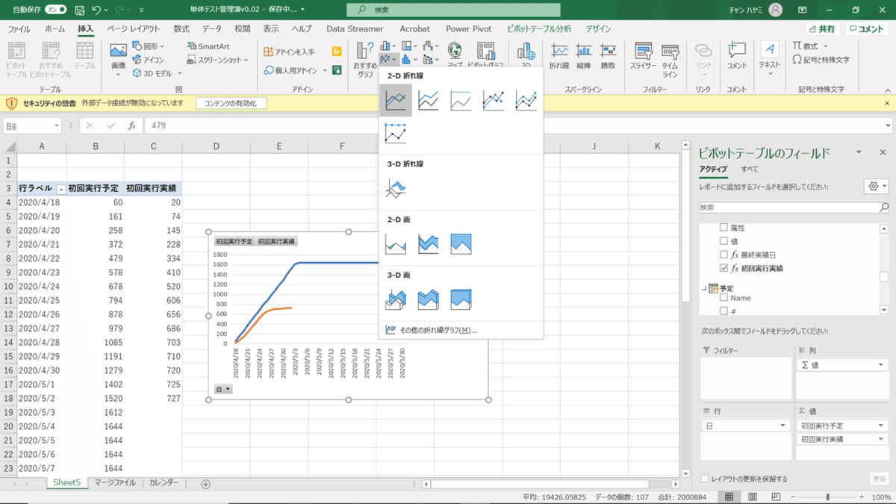Select 3-D stacked area chart icon
This screenshot has height=504, width=896.
point(429,299)
